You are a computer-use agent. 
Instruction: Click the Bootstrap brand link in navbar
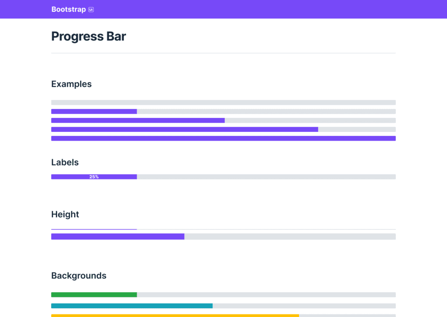(x=69, y=9)
